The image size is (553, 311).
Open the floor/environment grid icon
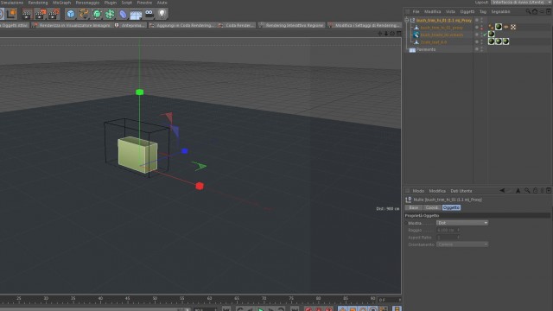coord(136,15)
